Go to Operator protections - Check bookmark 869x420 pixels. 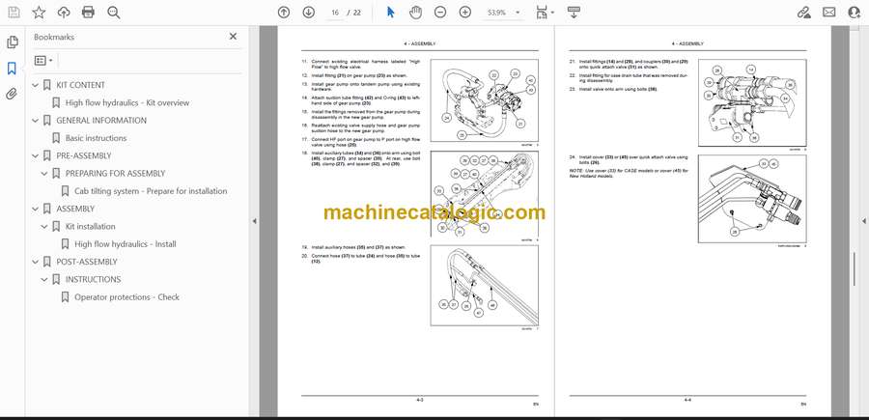point(126,297)
